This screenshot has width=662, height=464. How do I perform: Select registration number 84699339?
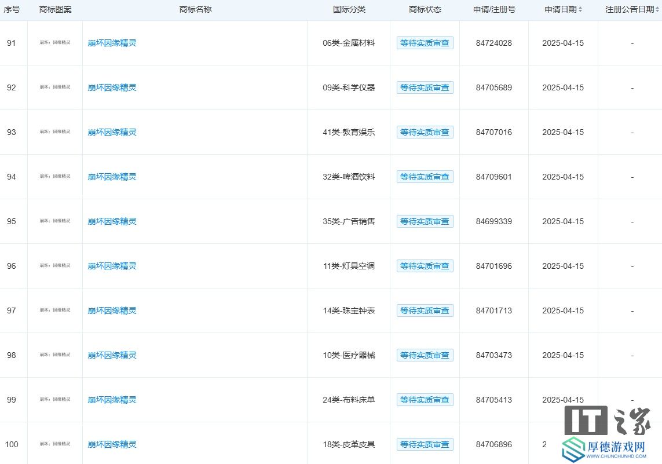pyautogui.click(x=494, y=222)
